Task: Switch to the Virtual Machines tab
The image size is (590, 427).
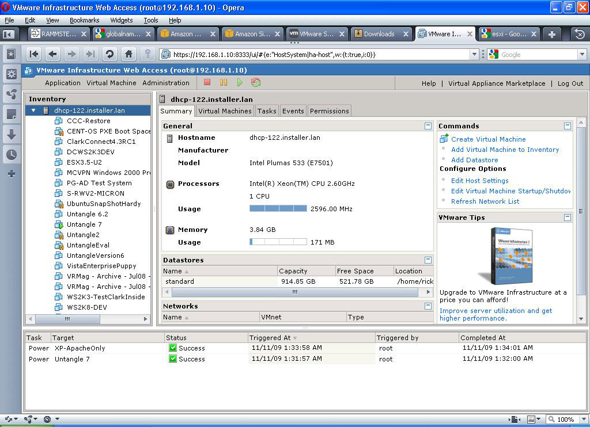Action: click(225, 111)
